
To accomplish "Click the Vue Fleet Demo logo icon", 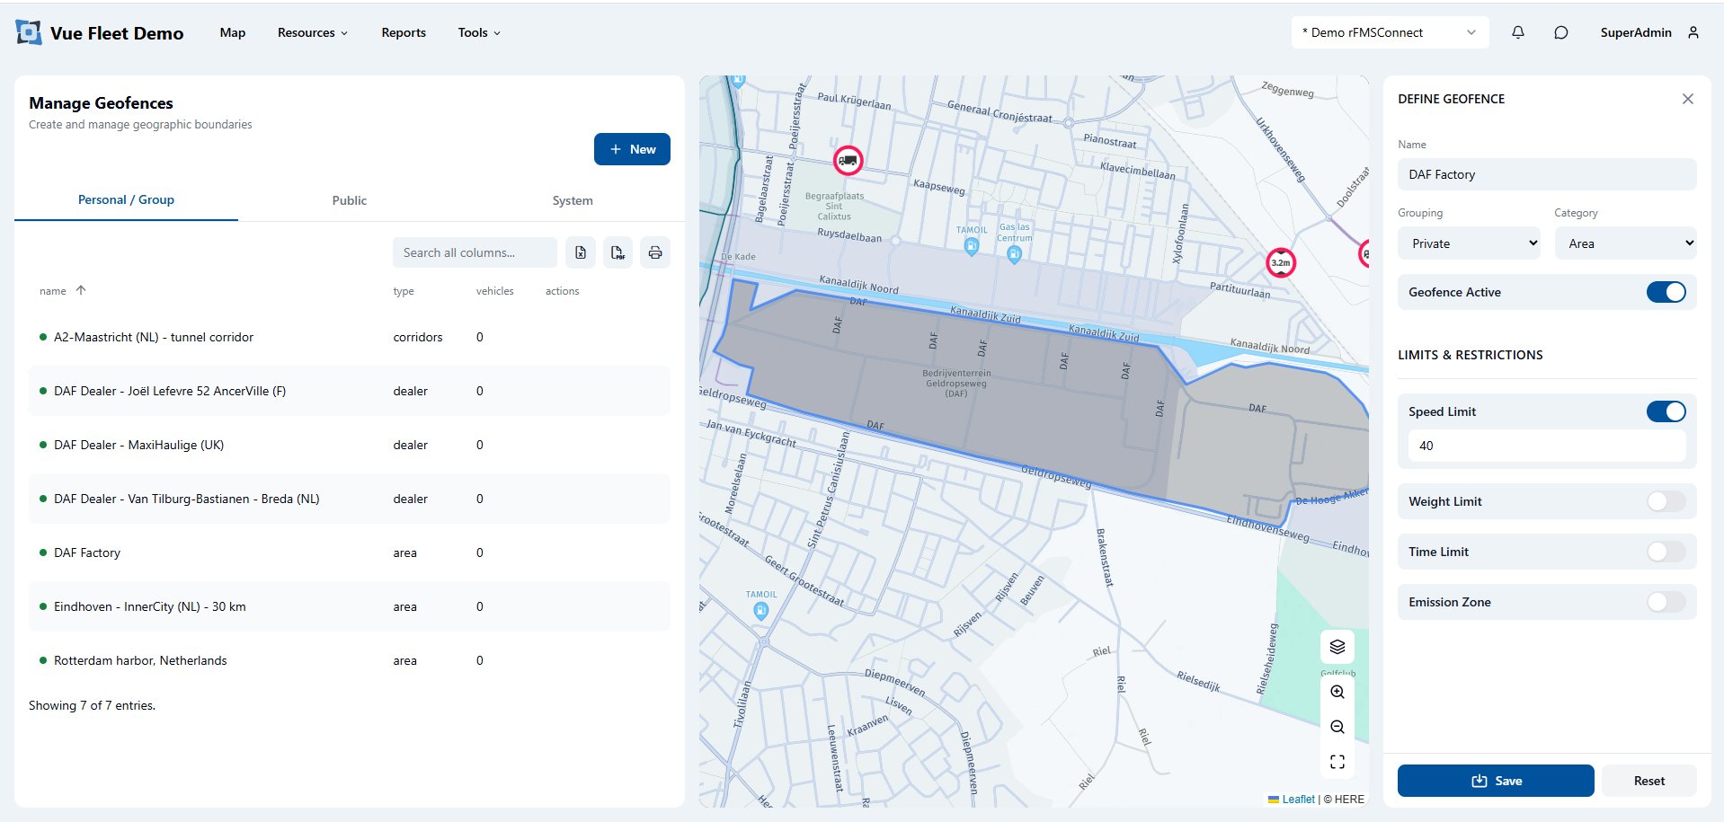I will (x=29, y=33).
